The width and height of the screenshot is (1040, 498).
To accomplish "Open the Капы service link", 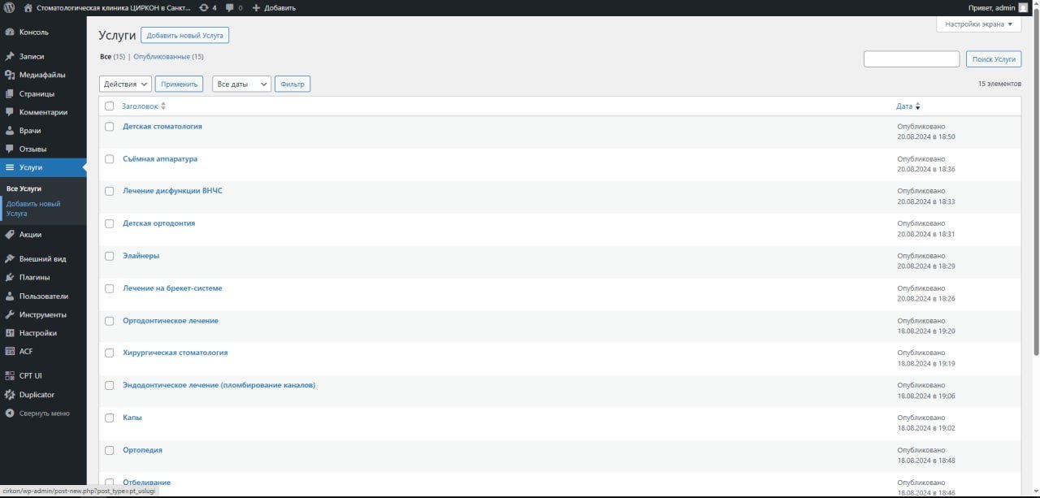I will click(132, 418).
